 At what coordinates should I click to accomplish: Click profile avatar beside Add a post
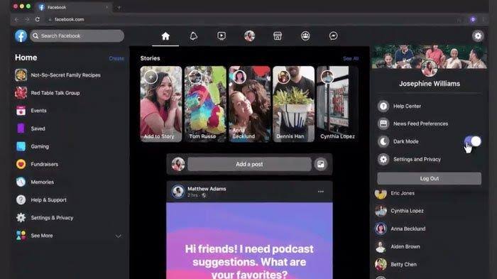pyautogui.click(x=178, y=164)
